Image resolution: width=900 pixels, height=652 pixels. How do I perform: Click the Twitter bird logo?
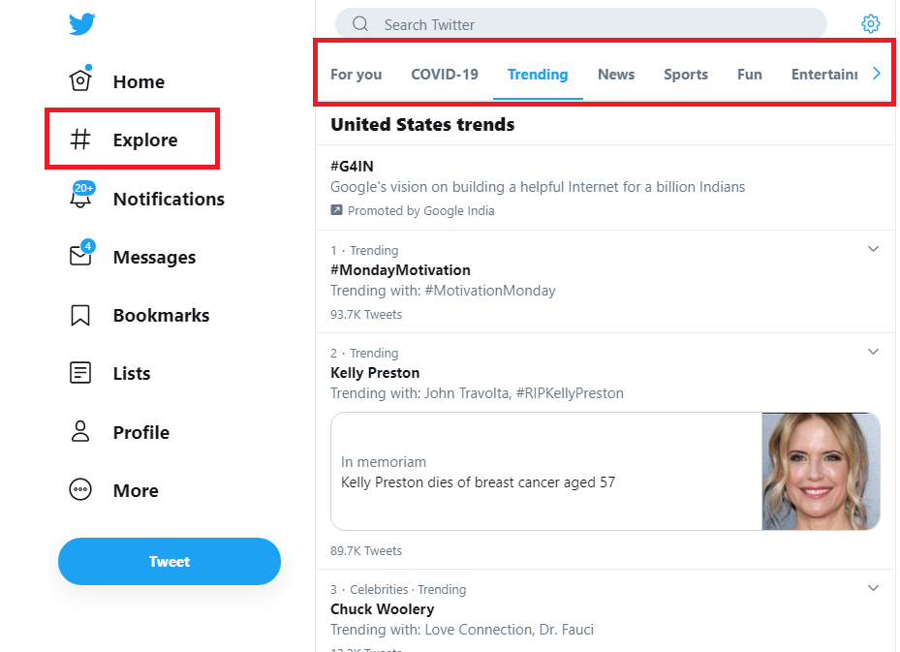pyautogui.click(x=82, y=24)
